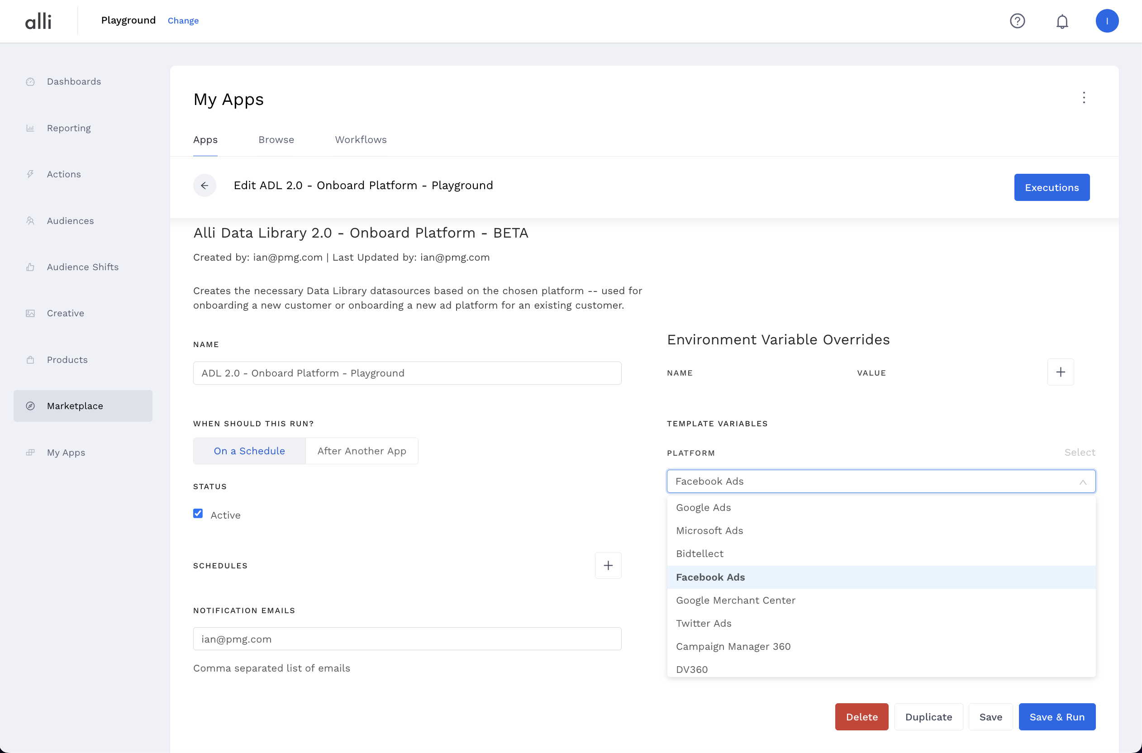Viewport: 1142px width, 753px height.
Task: Choose Google Merchant Center from list
Action: 735,600
